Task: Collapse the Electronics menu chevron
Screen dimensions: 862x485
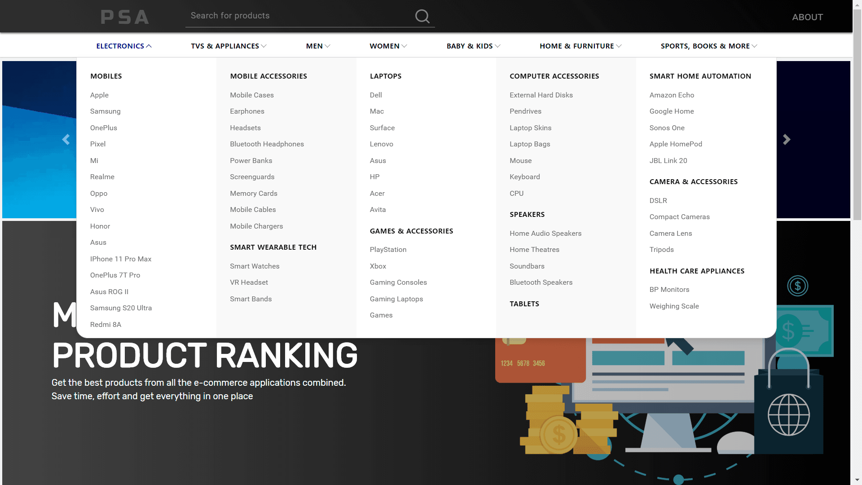Action: click(x=149, y=46)
